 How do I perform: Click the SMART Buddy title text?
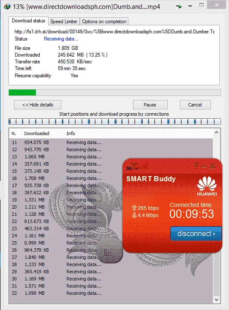(x=151, y=179)
